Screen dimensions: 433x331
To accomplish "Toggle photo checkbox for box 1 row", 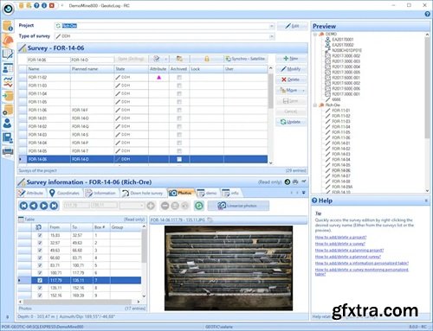I will coord(40,235).
